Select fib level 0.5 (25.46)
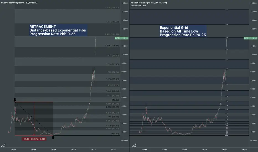This screenshot has width=258, height=152. point(113,117)
